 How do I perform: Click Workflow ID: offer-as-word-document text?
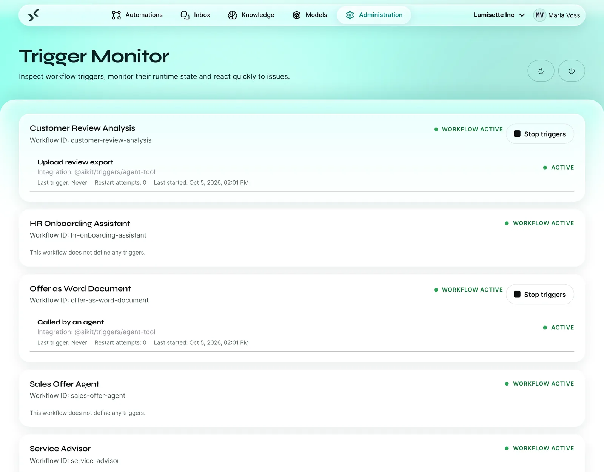click(x=89, y=301)
